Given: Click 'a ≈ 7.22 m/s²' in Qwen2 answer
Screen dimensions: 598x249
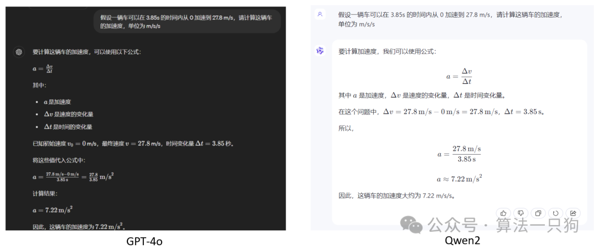Looking at the screenshot, I should pos(459,178).
